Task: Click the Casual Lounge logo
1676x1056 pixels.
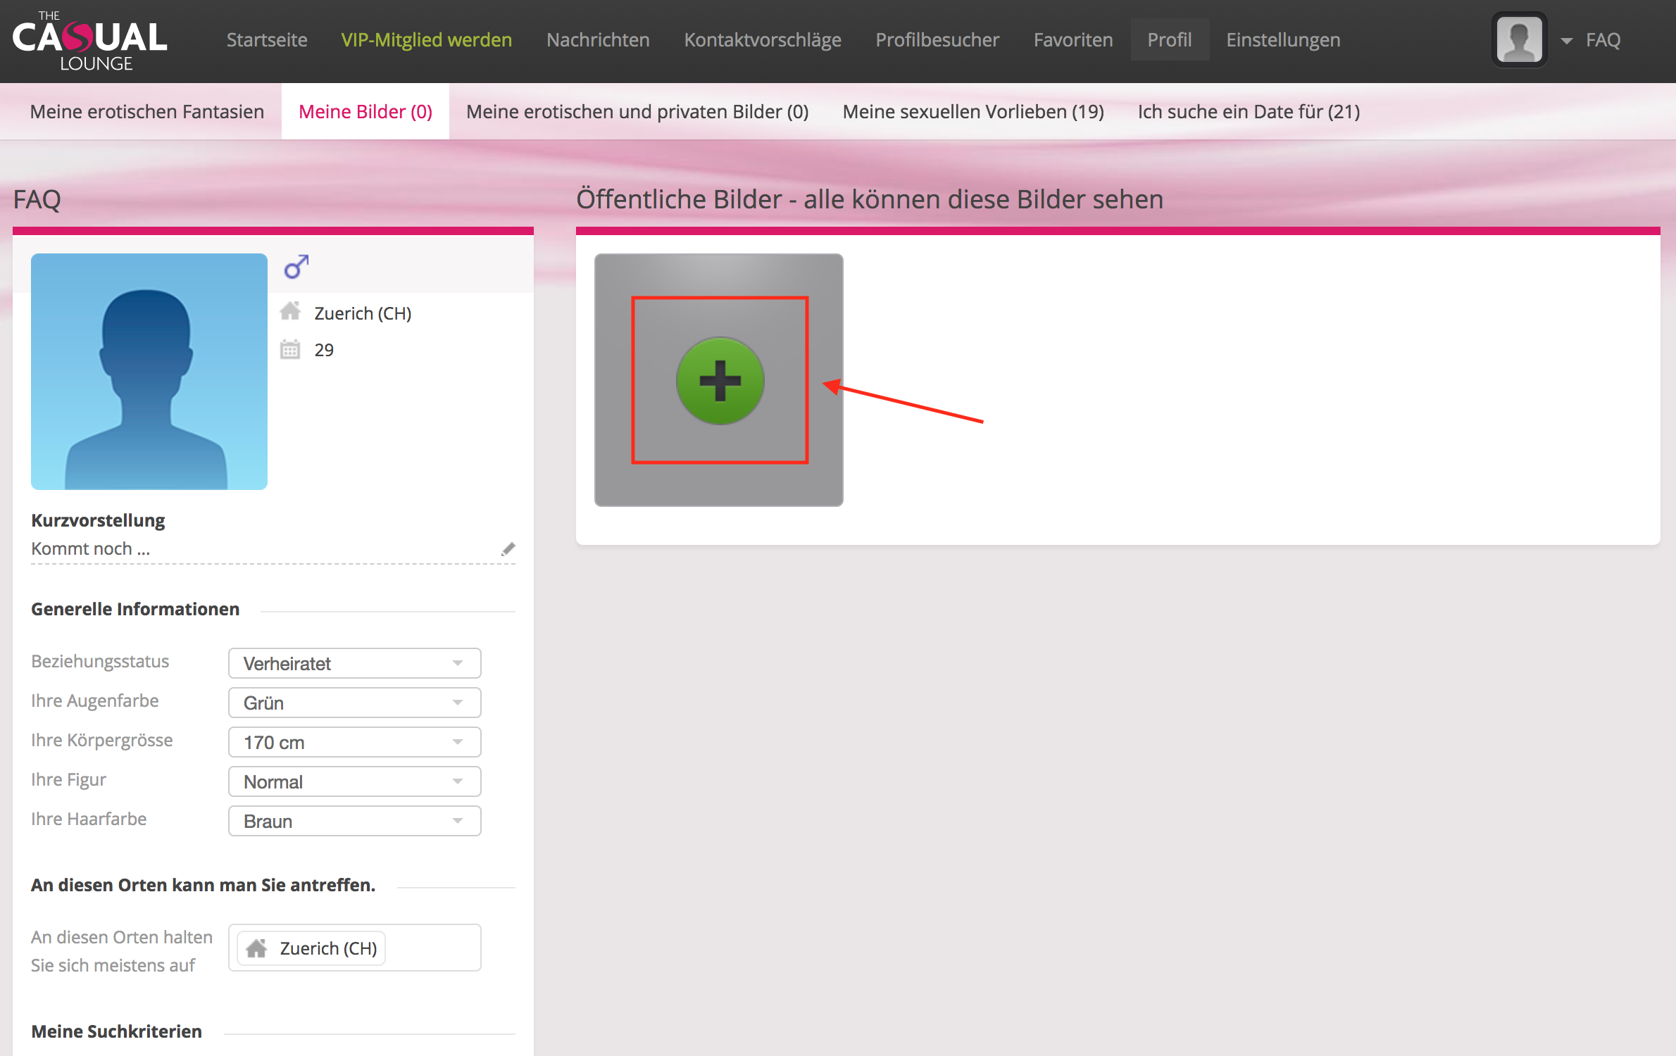Action: [x=89, y=41]
